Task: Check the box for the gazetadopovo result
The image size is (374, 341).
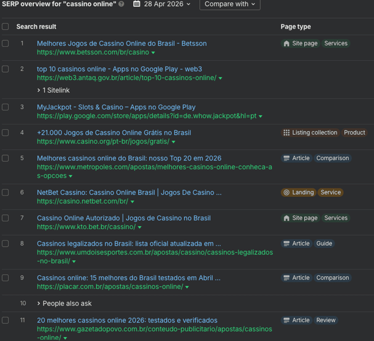Action: (x=5, y=320)
